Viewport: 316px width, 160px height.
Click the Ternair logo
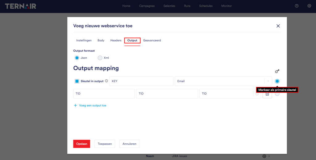coord(21,6)
